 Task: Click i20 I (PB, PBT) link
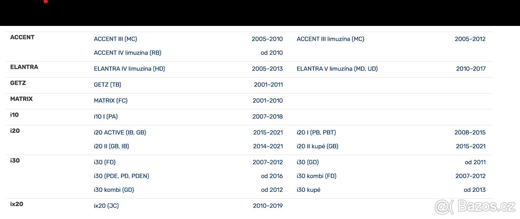click(316, 133)
